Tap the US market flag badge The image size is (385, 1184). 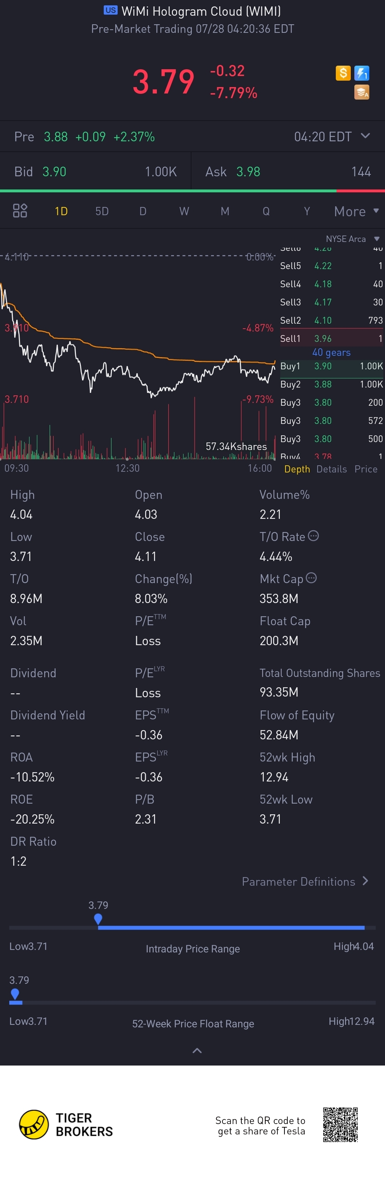[111, 10]
